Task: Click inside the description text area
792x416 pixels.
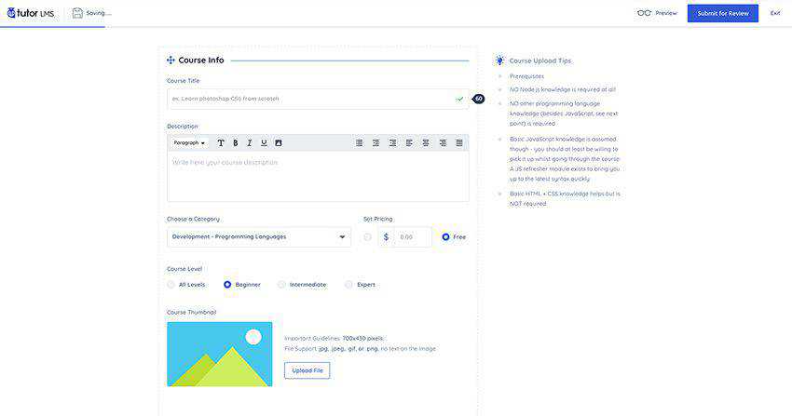Action: coord(317,175)
